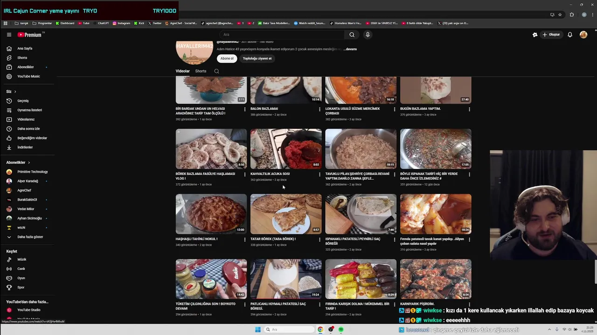
Task: Open Karnıyarık Pişirdim video title
Action: [417, 304]
